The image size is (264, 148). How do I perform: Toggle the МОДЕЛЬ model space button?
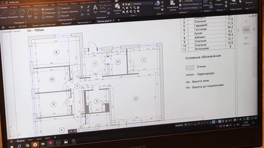click(x=179, y=125)
